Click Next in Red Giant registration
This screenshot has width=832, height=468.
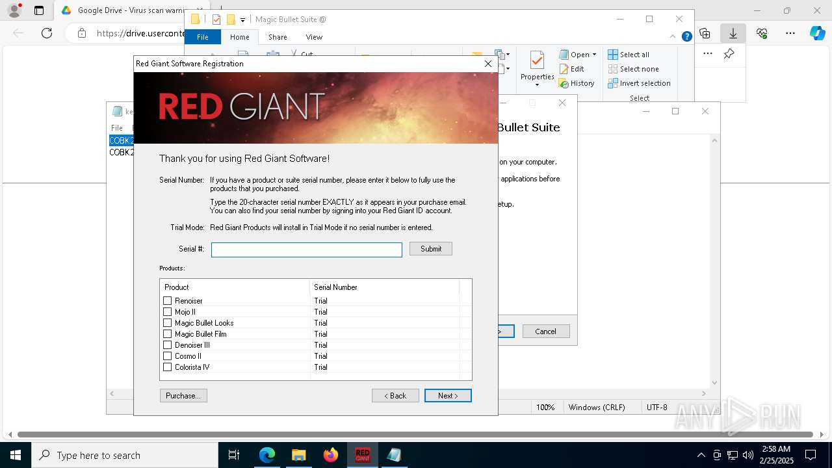[x=448, y=395]
